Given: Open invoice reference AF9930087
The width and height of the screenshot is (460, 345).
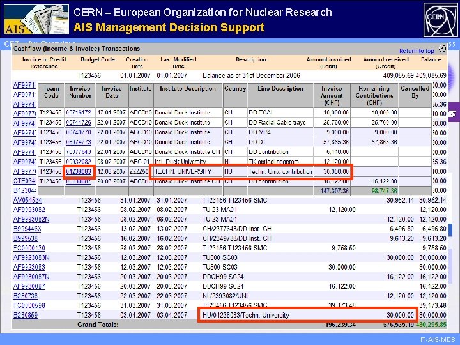Looking at the screenshot, I should coord(29,286).
